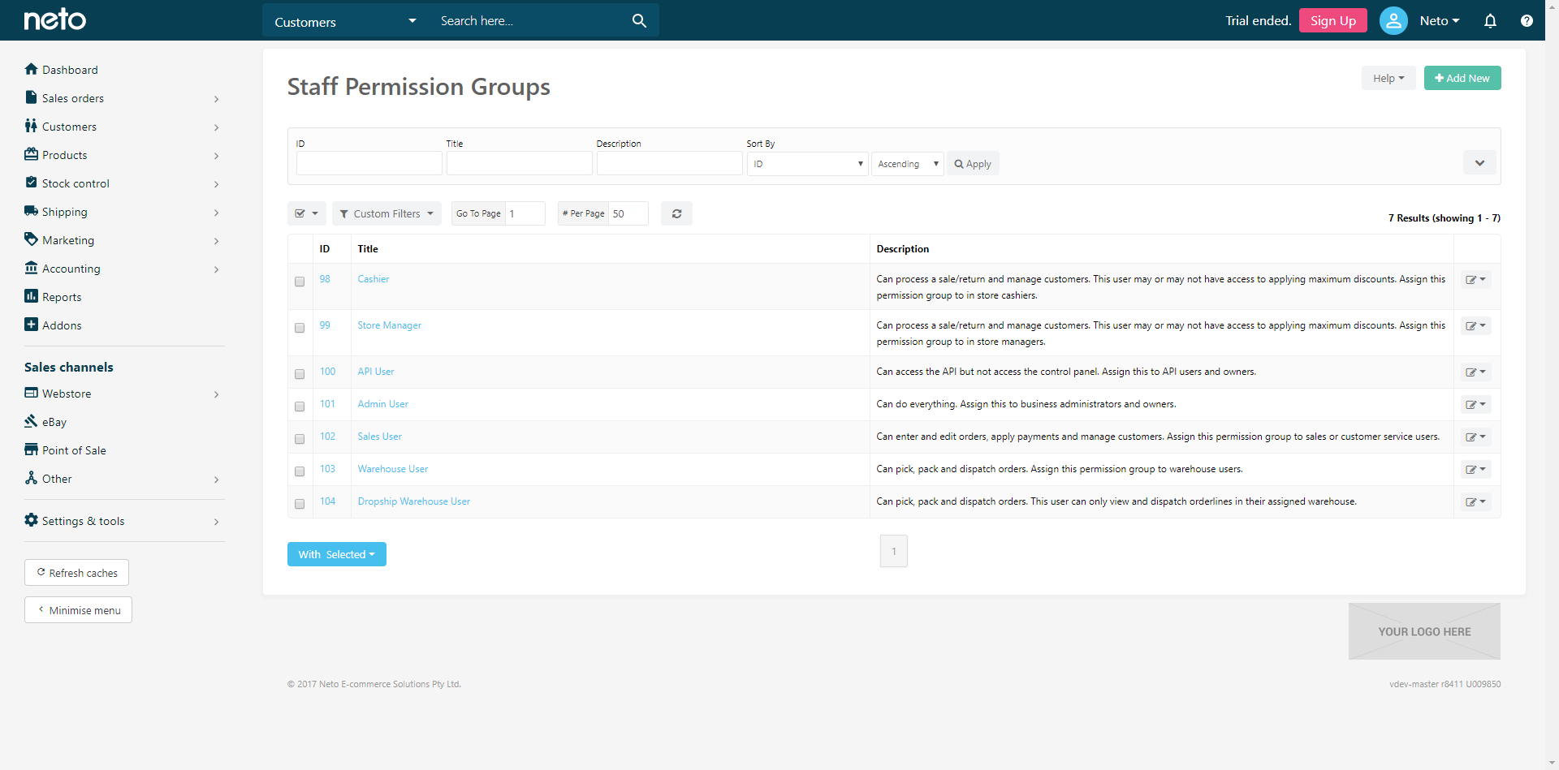Click the Stock control clipboard icon
The width and height of the screenshot is (1559, 770).
(31, 183)
